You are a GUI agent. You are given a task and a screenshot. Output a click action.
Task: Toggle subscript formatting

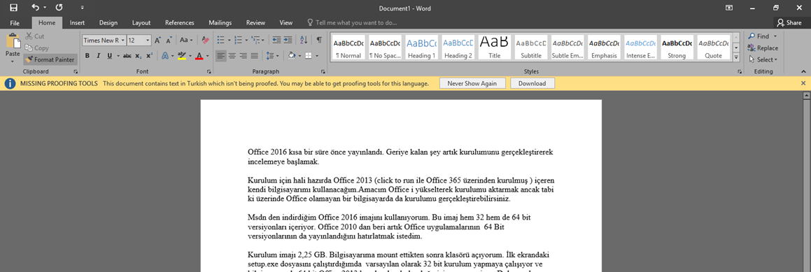coord(138,55)
